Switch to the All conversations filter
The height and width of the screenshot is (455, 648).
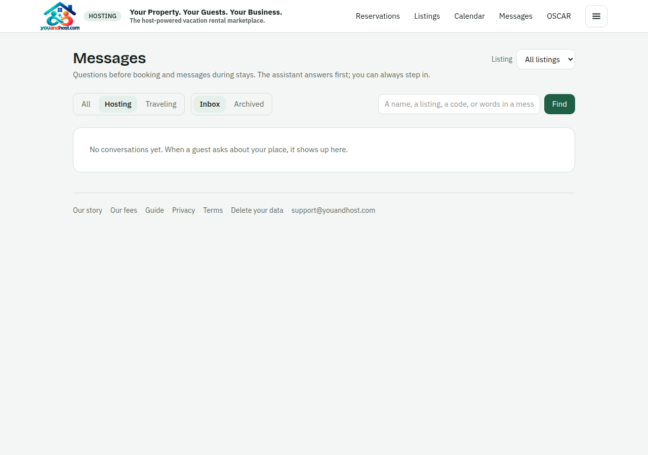click(86, 104)
